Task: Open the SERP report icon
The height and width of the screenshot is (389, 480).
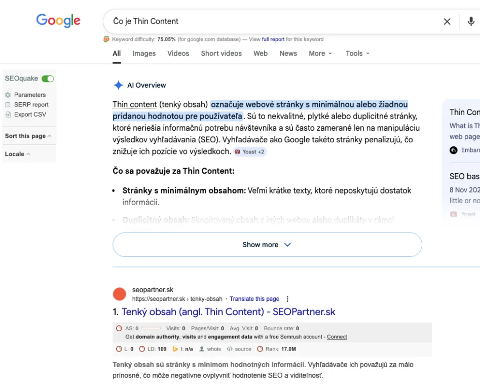Action: (x=8, y=105)
